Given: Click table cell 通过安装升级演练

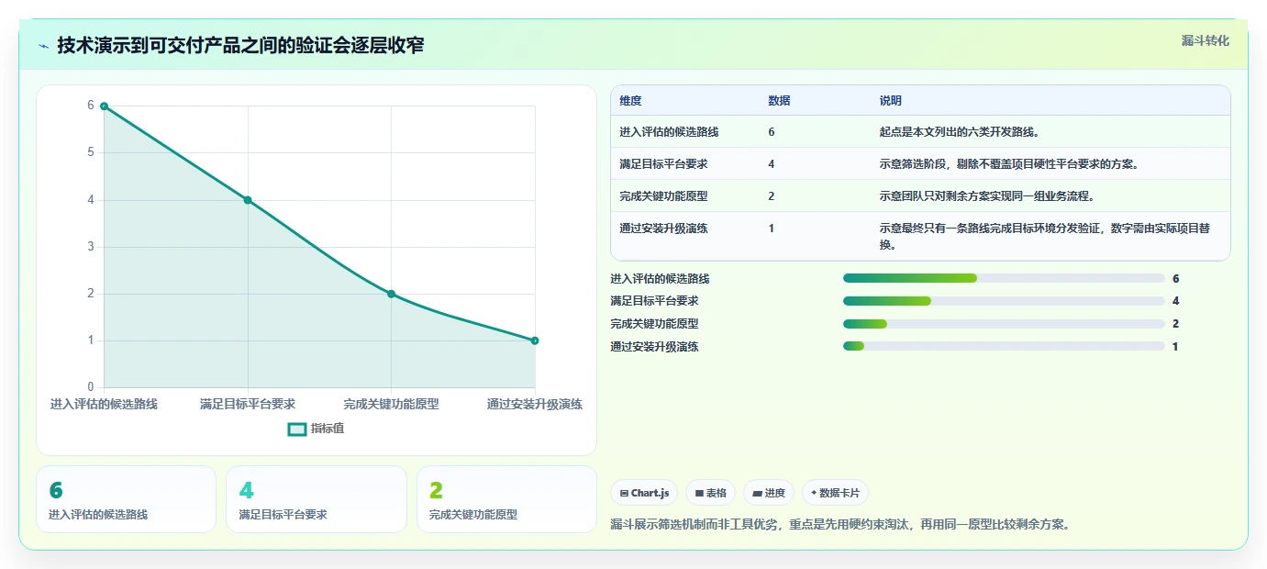Looking at the screenshot, I should pyautogui.click(x=663, y=229).
